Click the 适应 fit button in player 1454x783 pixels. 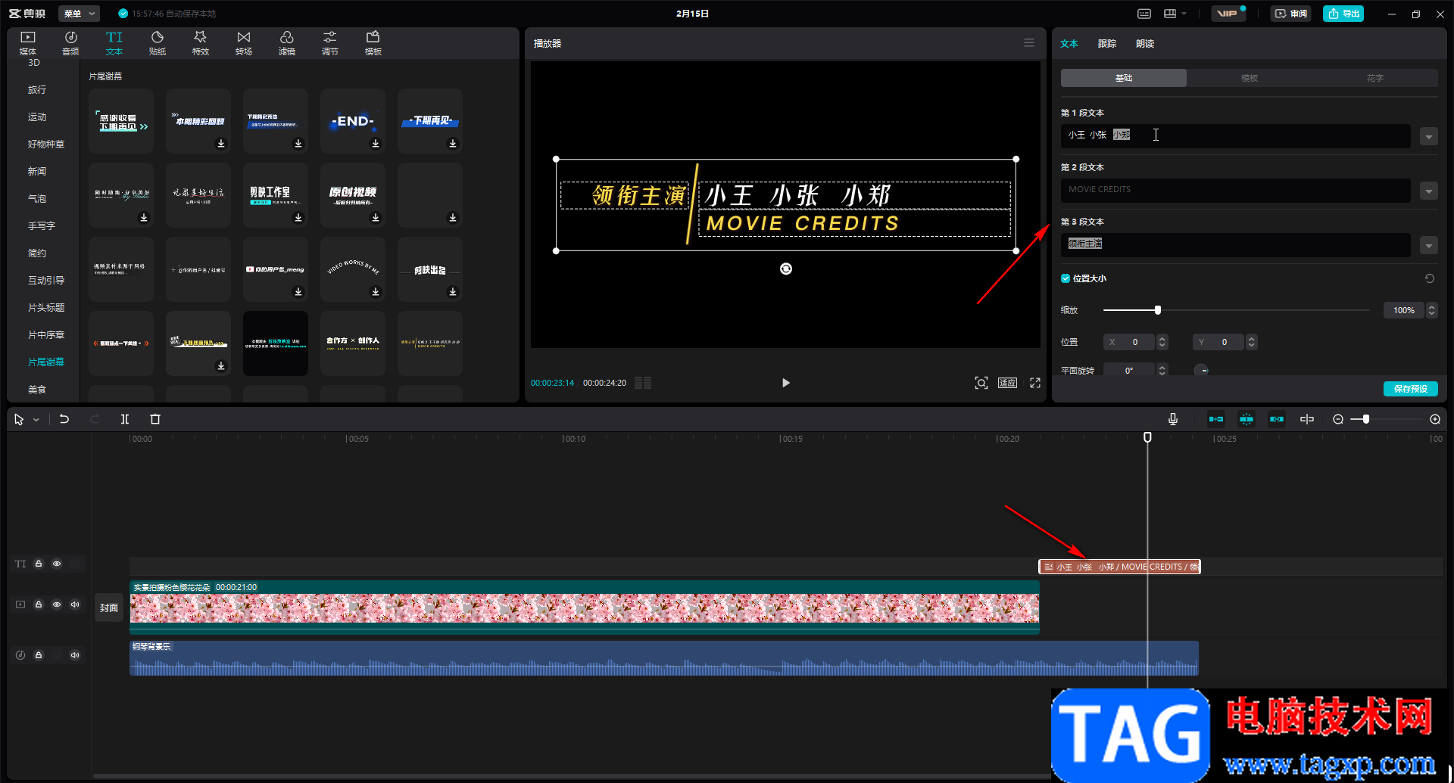click(x=1007, y=383)
